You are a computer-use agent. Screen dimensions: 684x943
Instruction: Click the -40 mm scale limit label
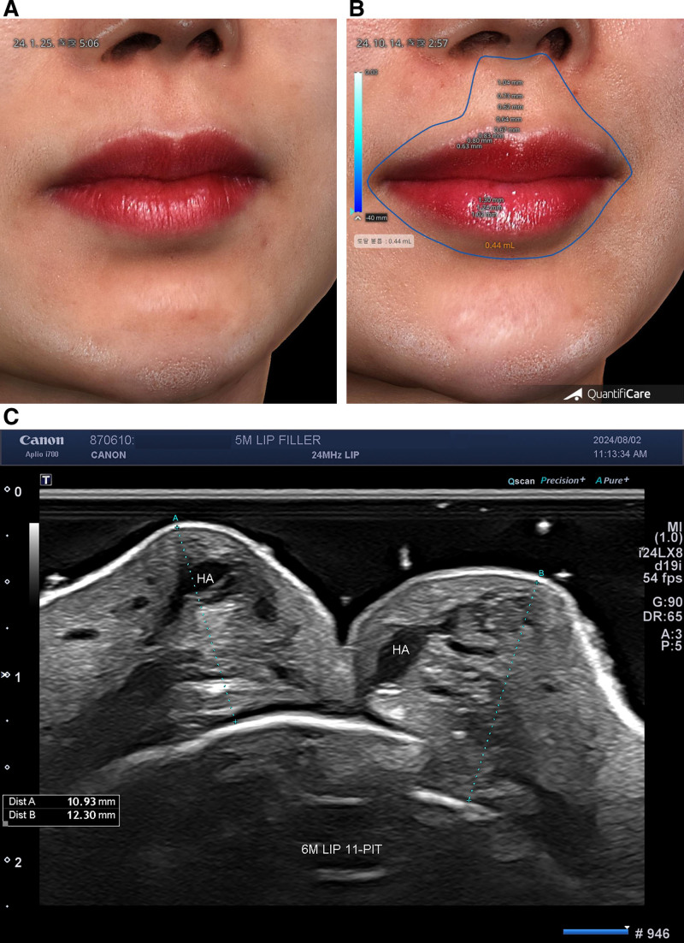(375, 217)
